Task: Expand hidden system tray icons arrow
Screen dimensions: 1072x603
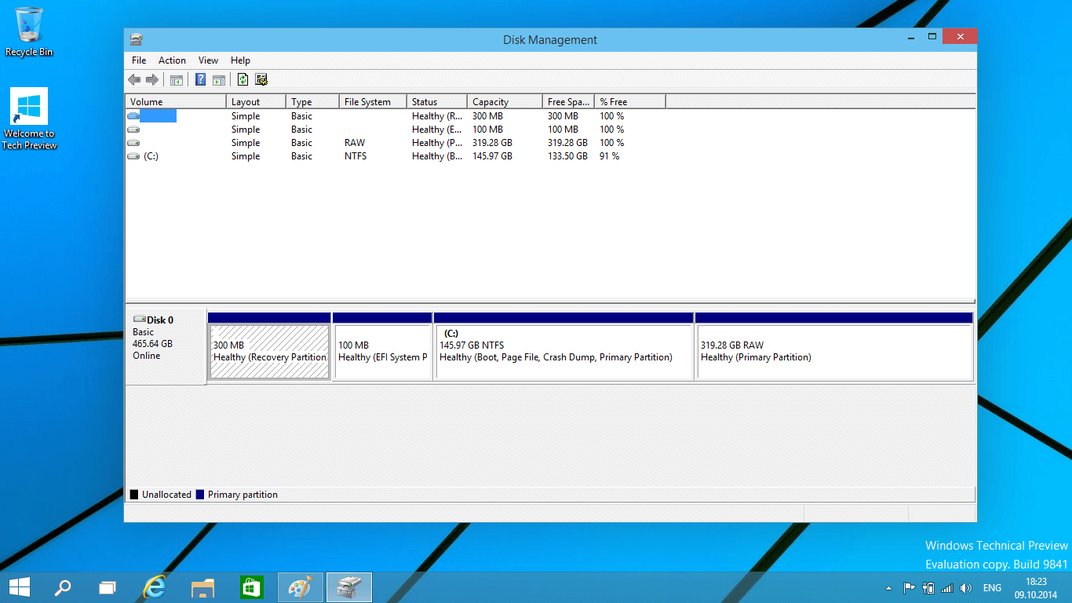Action: click(888, 588)
